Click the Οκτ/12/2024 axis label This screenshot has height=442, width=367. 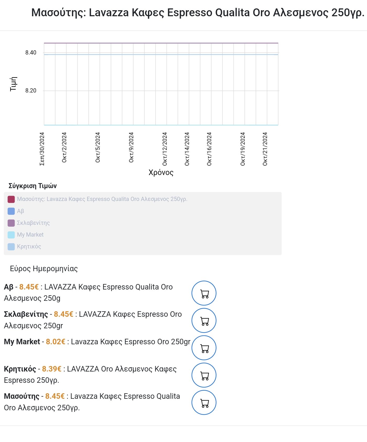tap(165, 149)
